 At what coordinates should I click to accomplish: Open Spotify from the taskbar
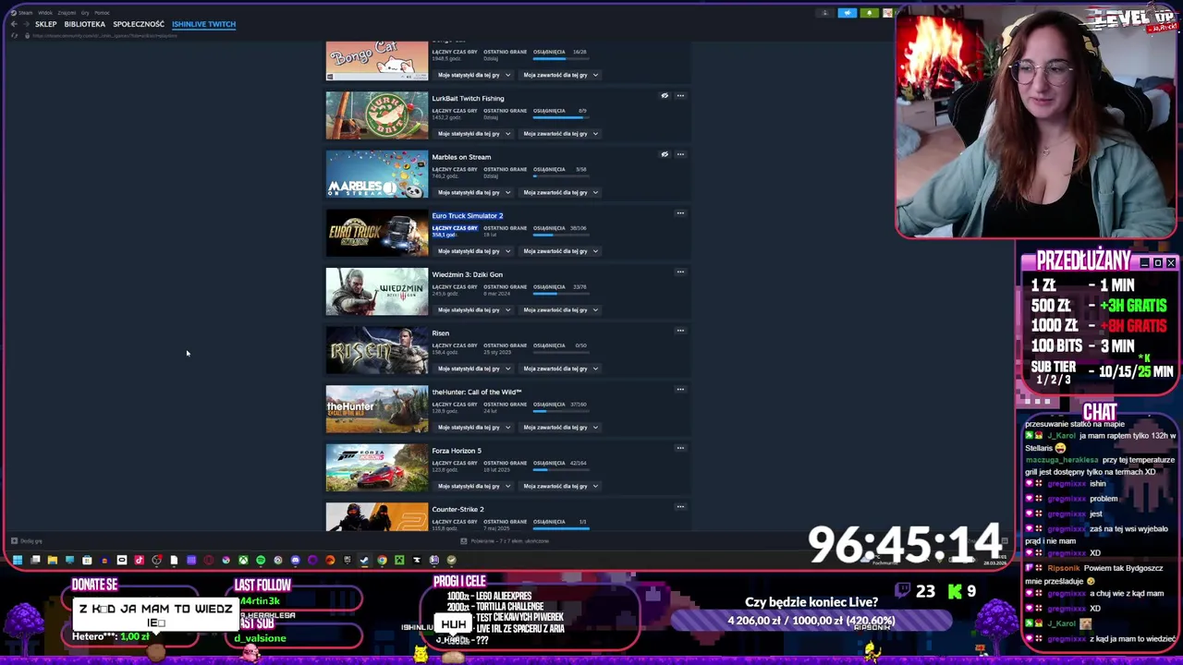tap(261, 560)
